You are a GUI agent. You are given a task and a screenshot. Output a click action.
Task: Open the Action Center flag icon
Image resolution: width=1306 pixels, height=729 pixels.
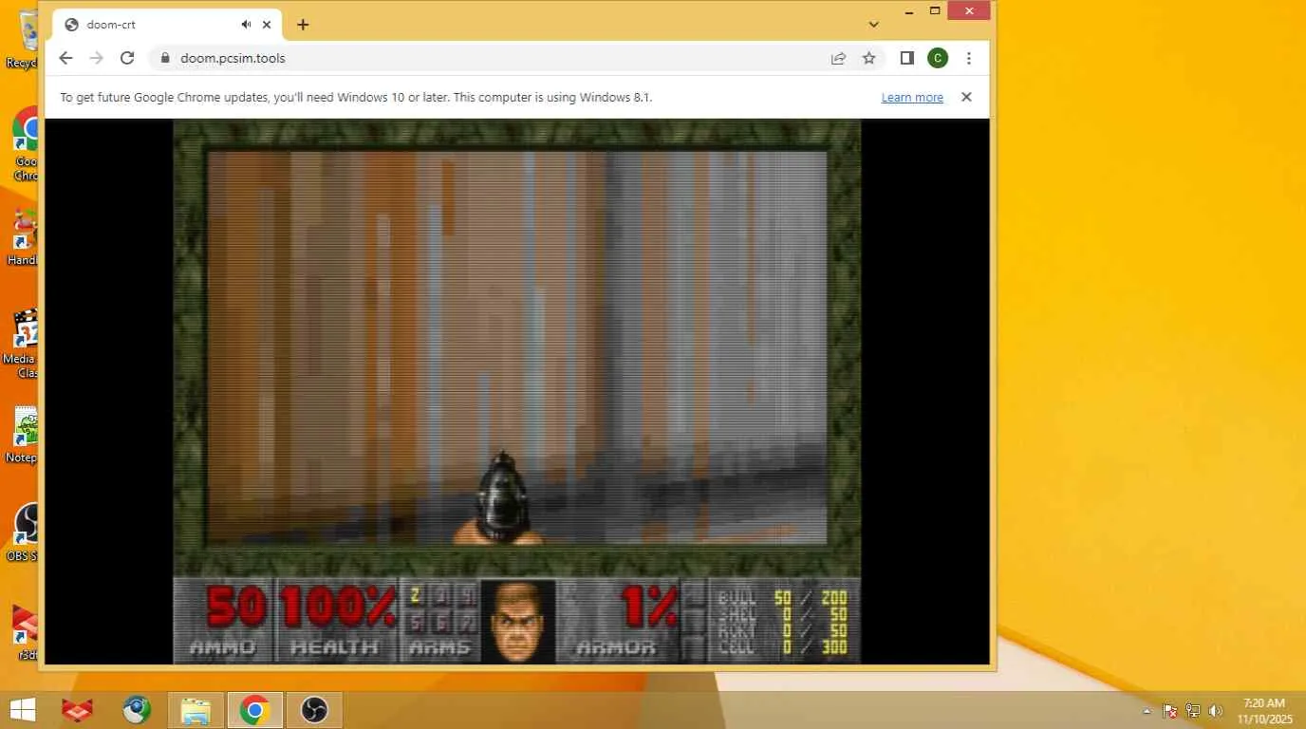(x=1170, y=710)
